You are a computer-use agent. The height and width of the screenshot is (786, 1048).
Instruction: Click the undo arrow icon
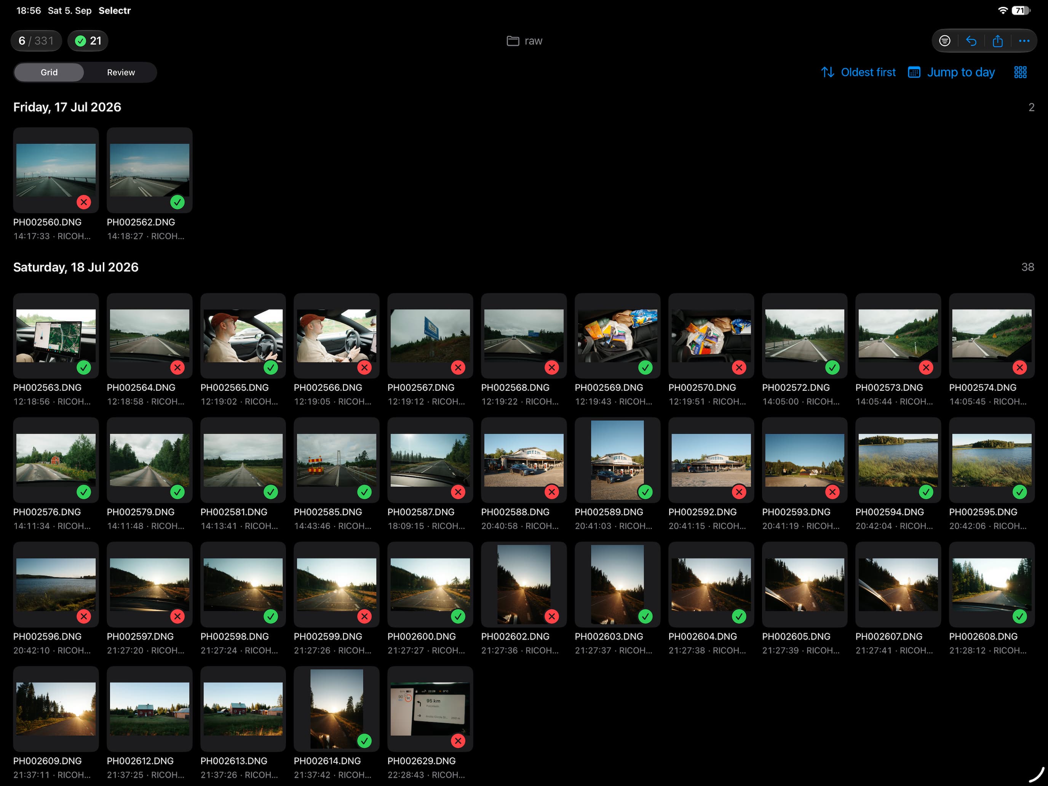point(971,41)
